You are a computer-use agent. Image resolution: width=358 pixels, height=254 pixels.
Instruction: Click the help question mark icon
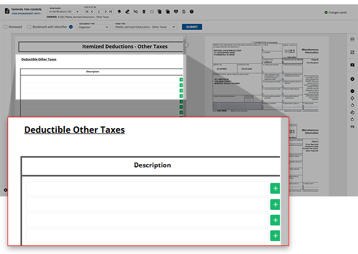(x=192, y=11)
